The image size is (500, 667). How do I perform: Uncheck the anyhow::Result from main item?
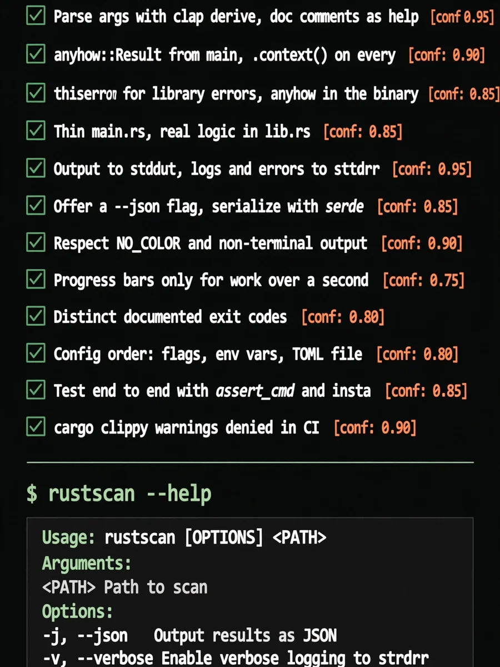(x=36, y=54)
